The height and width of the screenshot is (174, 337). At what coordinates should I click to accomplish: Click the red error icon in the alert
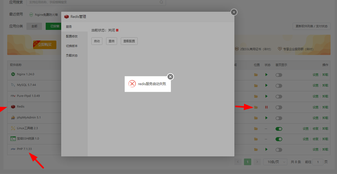tap(132, 84)
